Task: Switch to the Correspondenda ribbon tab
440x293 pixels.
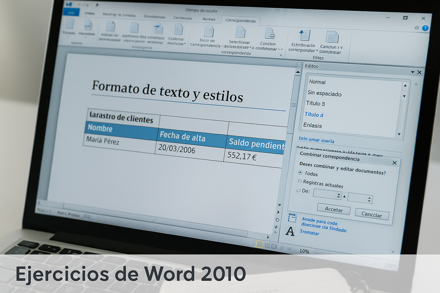Action: coord(241,21)
